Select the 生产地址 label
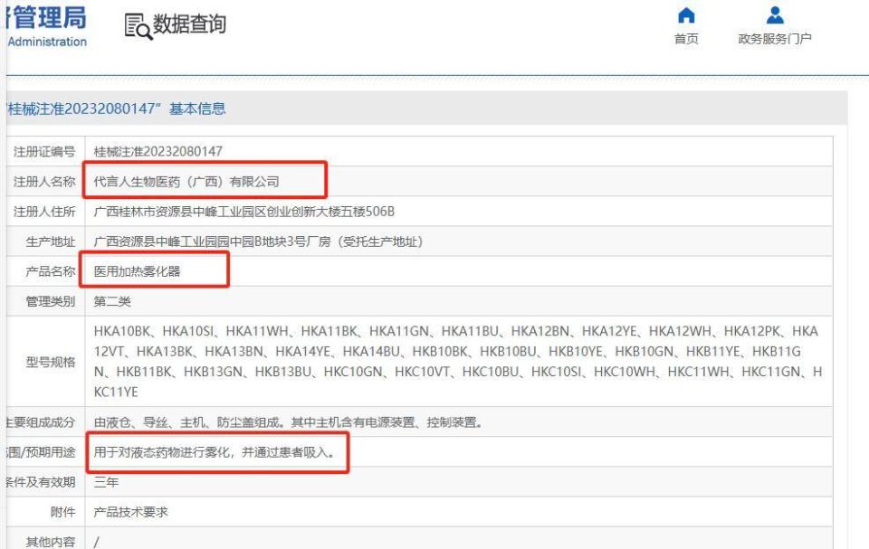Viewport: 869px width, 549px height. coord(51,241)
